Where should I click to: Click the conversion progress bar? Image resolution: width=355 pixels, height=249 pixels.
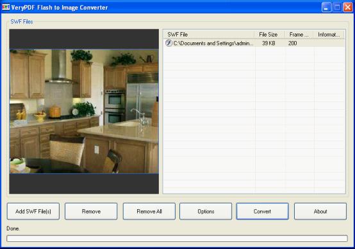click(177, 238)
